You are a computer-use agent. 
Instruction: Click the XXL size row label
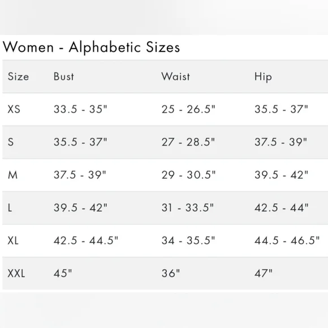pos(16,273)
